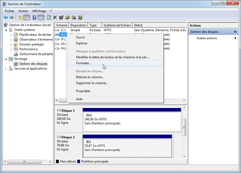
Task: Choose Formater... in the context menu
Action: coord(115,63)
